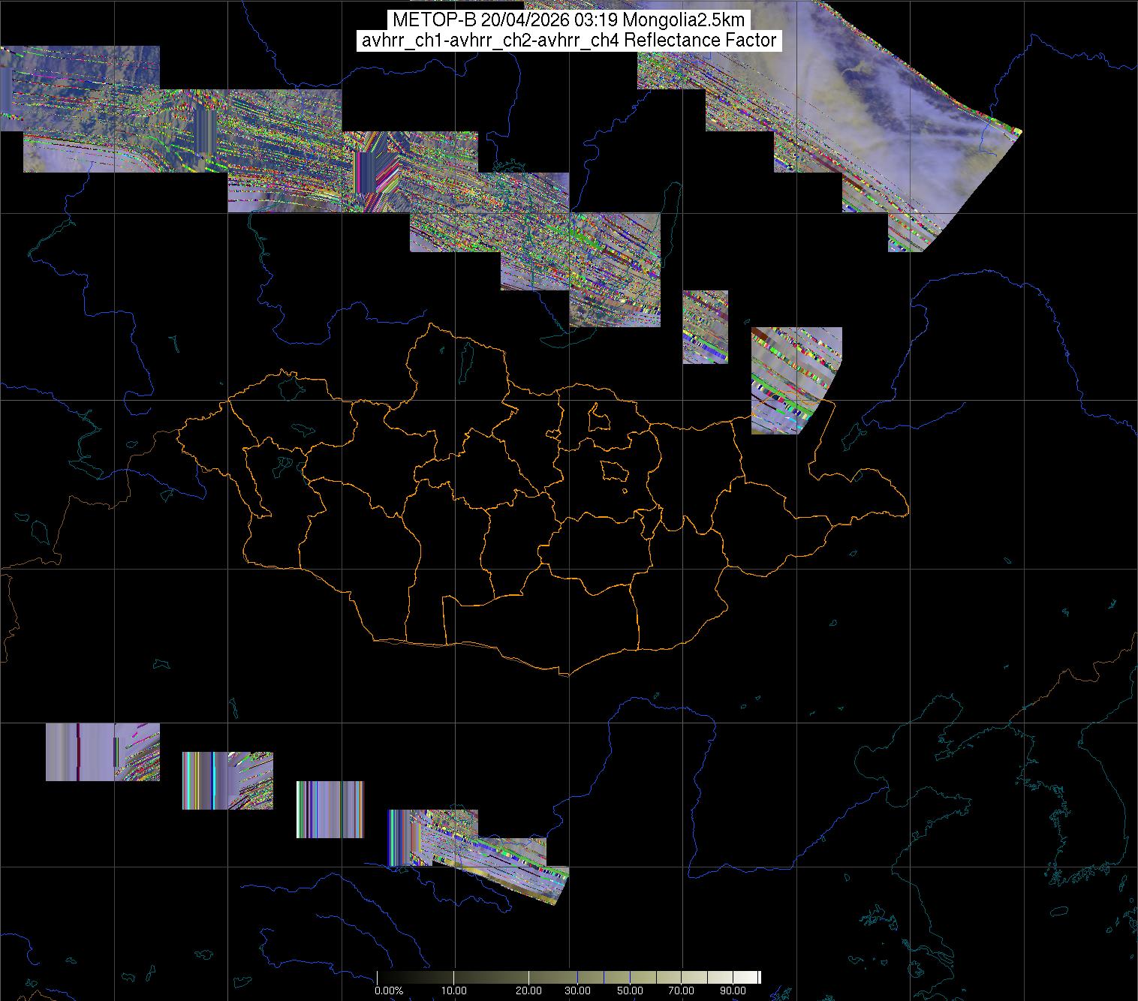The width and height of the screenshot is (1138, 1001).
Task: Click the brightest white end of the color bar
Action: pos(757,977)
